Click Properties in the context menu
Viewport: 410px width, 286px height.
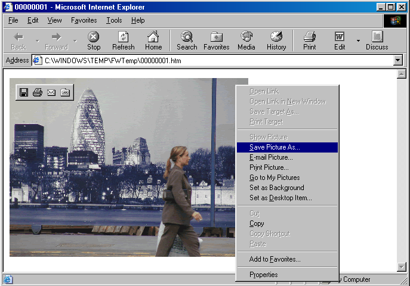(x=263, y=275)
